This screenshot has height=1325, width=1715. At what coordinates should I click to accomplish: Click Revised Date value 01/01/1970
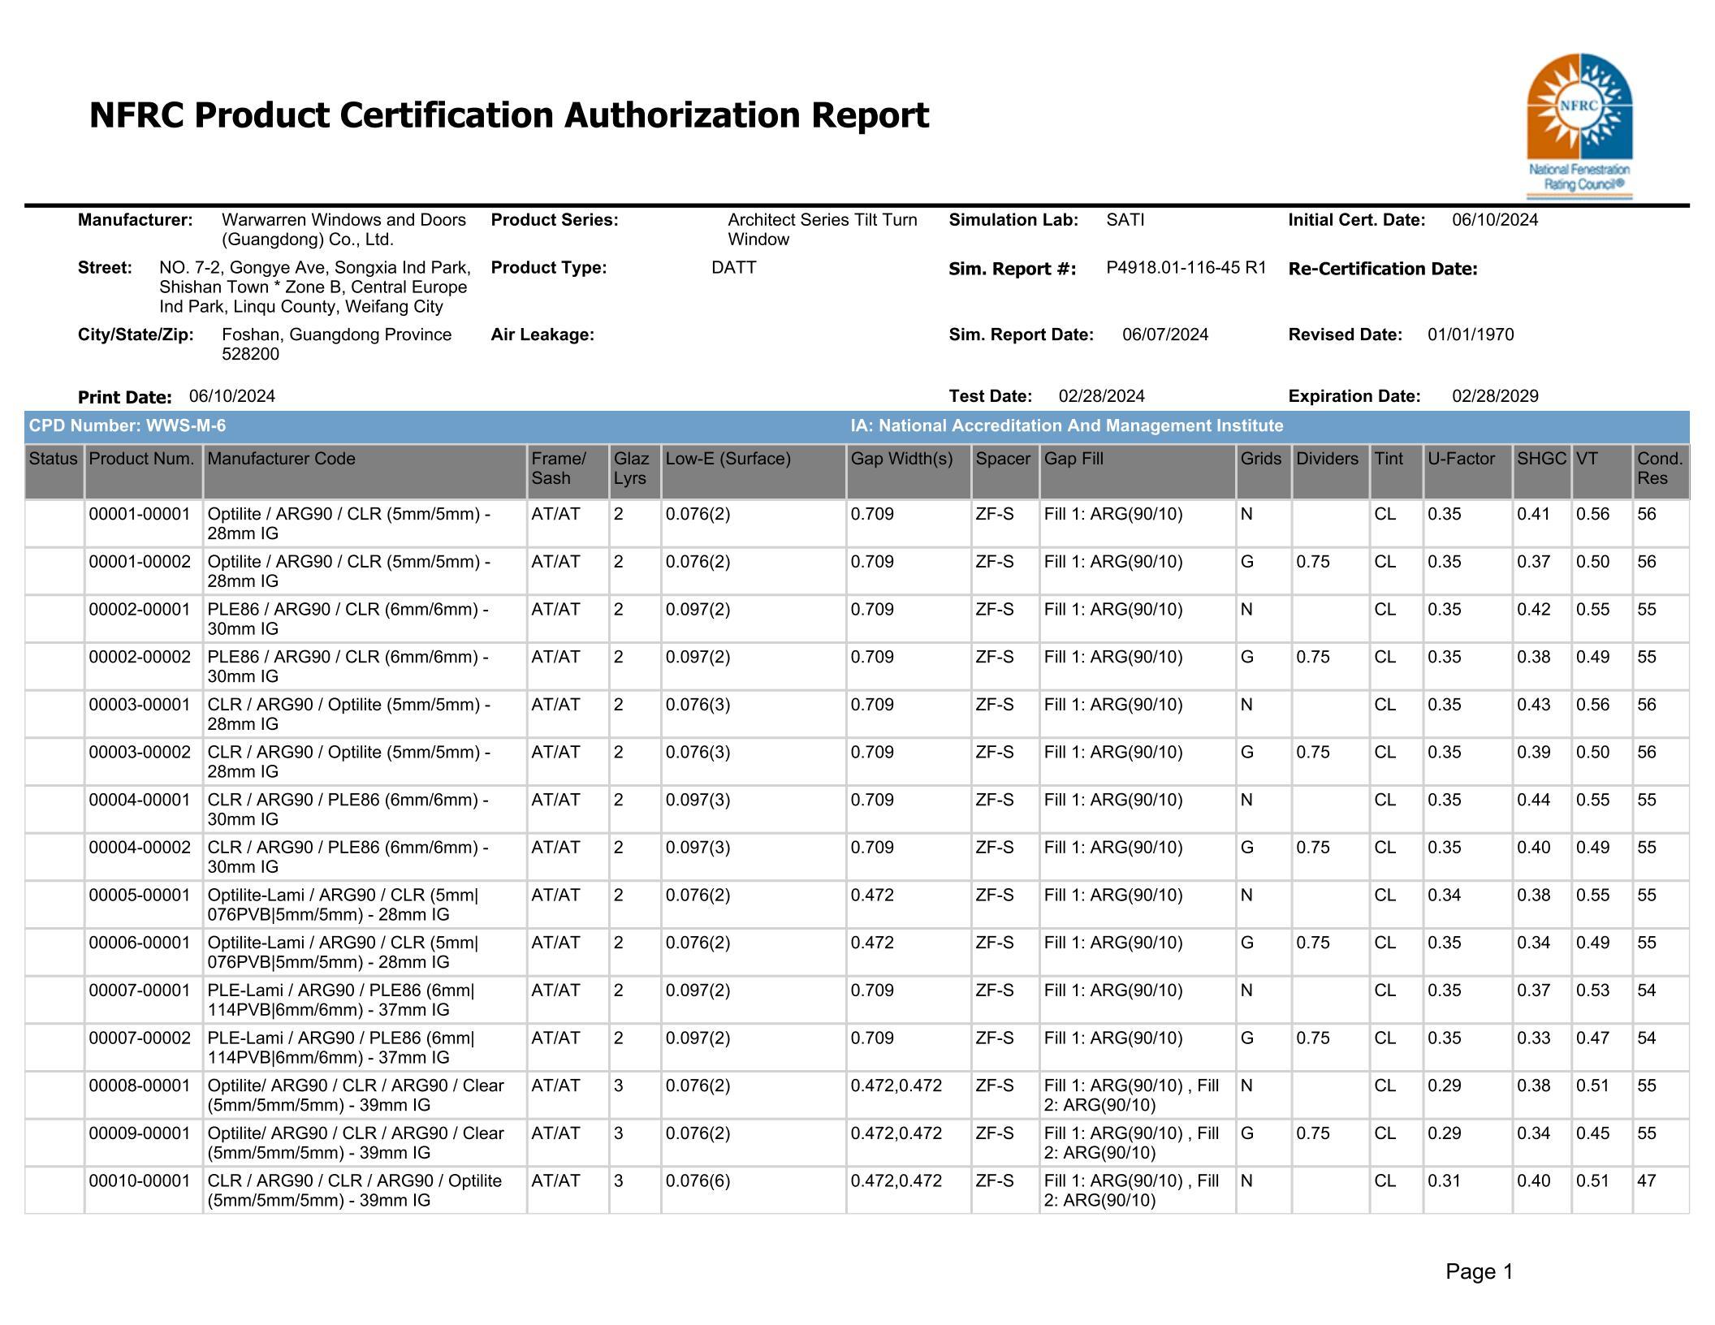pos(1471,334)
